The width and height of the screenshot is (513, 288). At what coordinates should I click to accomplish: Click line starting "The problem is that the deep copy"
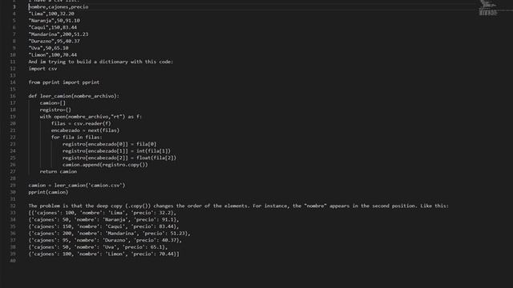click(x=239, y=206)
